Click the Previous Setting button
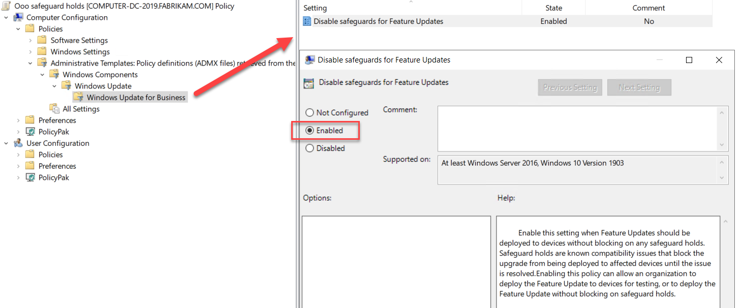This screenshot has width=744, height=308. [570, 87]
